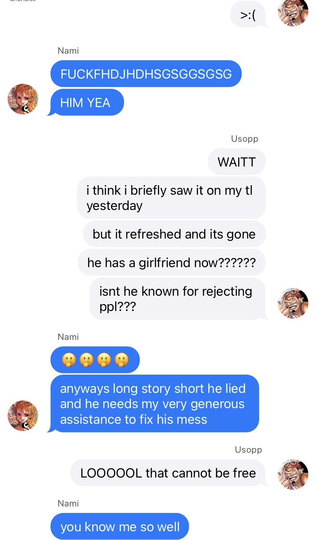Tap Usopp name label above "LOOOOOL" message
Screen dimensions: 316x540
(248, 450)
